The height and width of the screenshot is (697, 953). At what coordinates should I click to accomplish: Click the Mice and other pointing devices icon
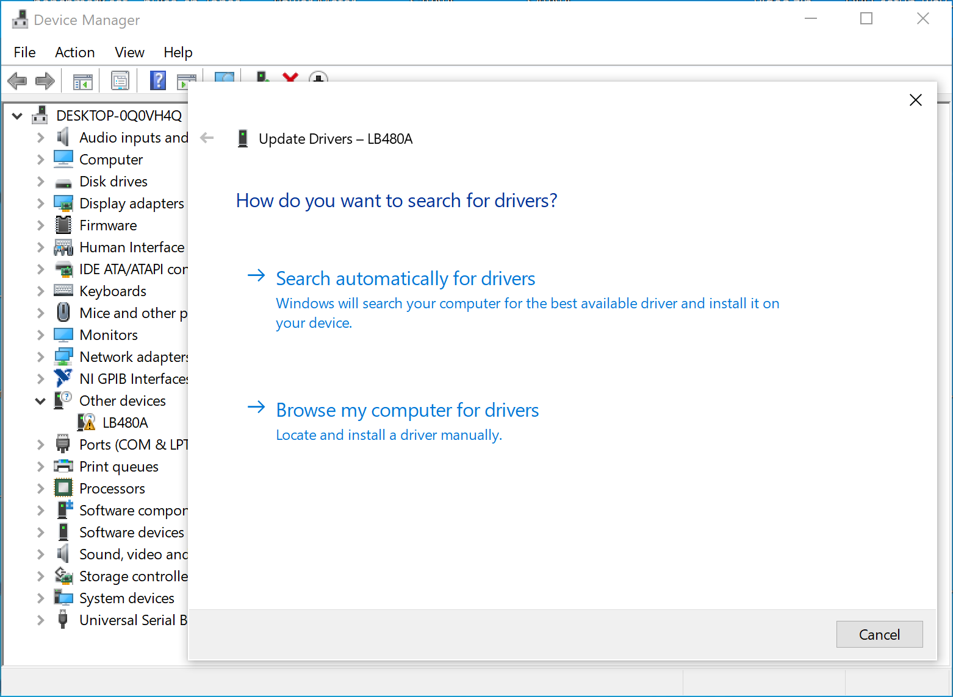point(63,313)
